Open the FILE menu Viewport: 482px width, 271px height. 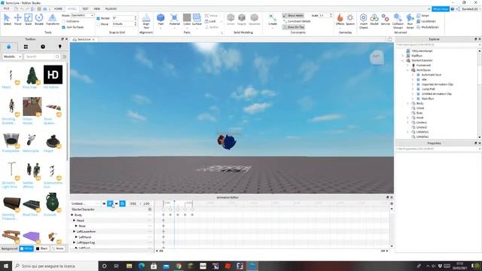(x=6, y=8)
